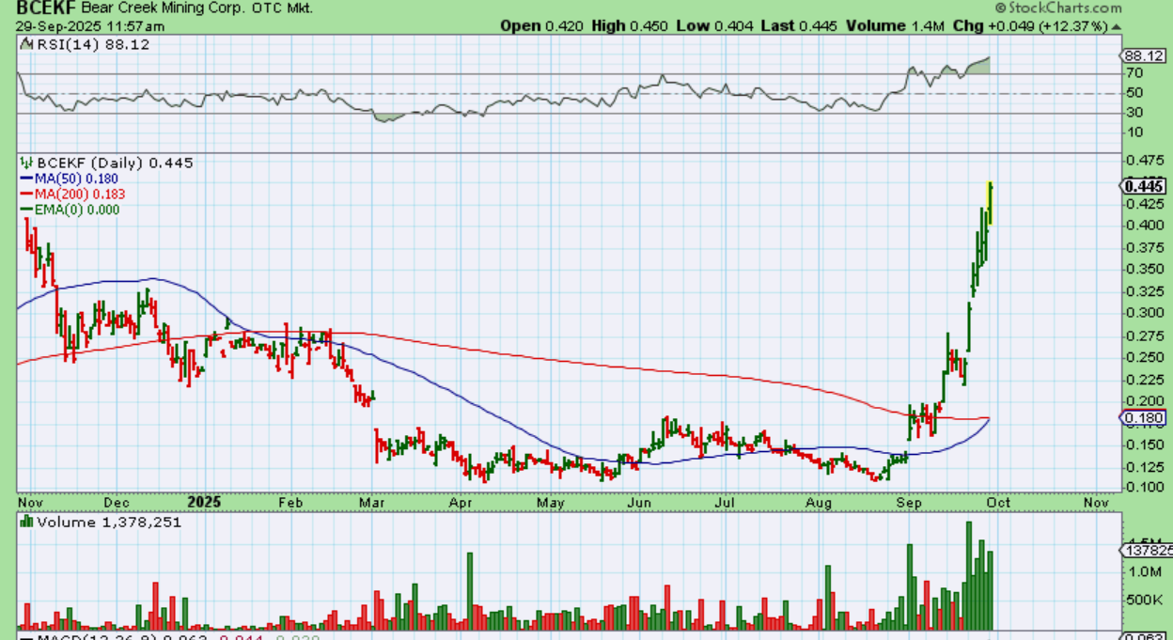Click the 0.350 price axis label
Viewport: 1173px width, 640px height.
[1143, 269]
